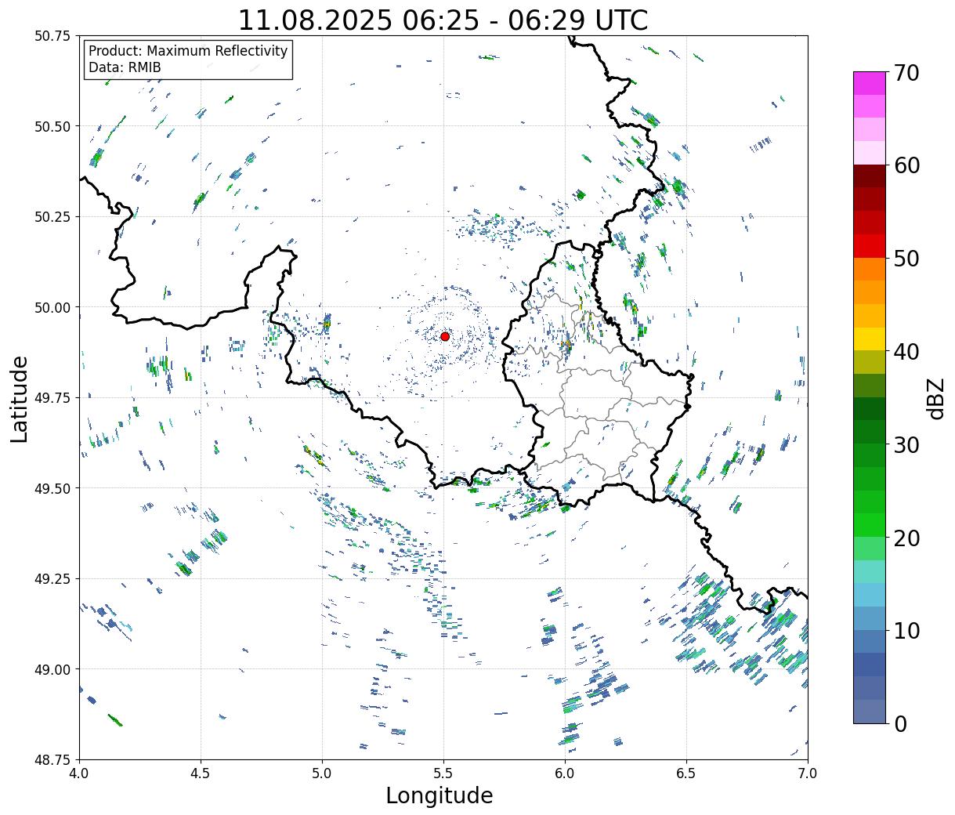This screenshot has width=955, height=815.
Task: Click the latitude tick label 50.00
Action: (x=52, y=307)
